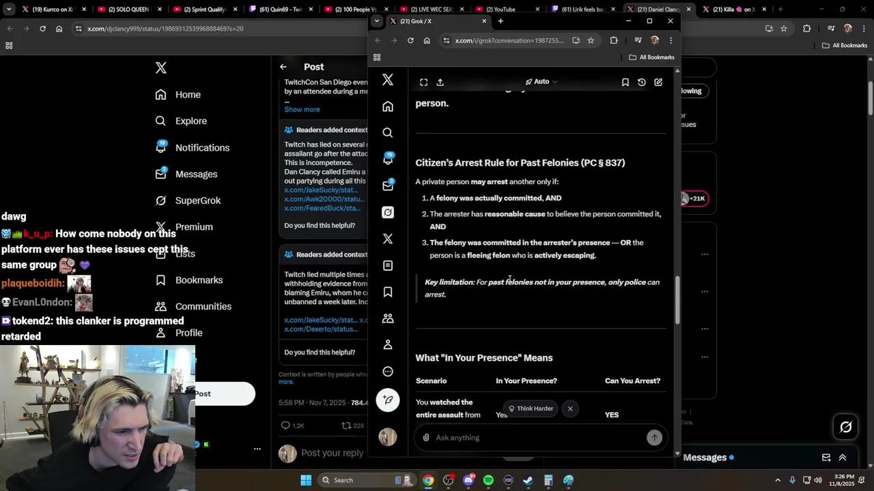Open Discord from the taskbar
Screen dimensions: 874x491
pos(468,480)
